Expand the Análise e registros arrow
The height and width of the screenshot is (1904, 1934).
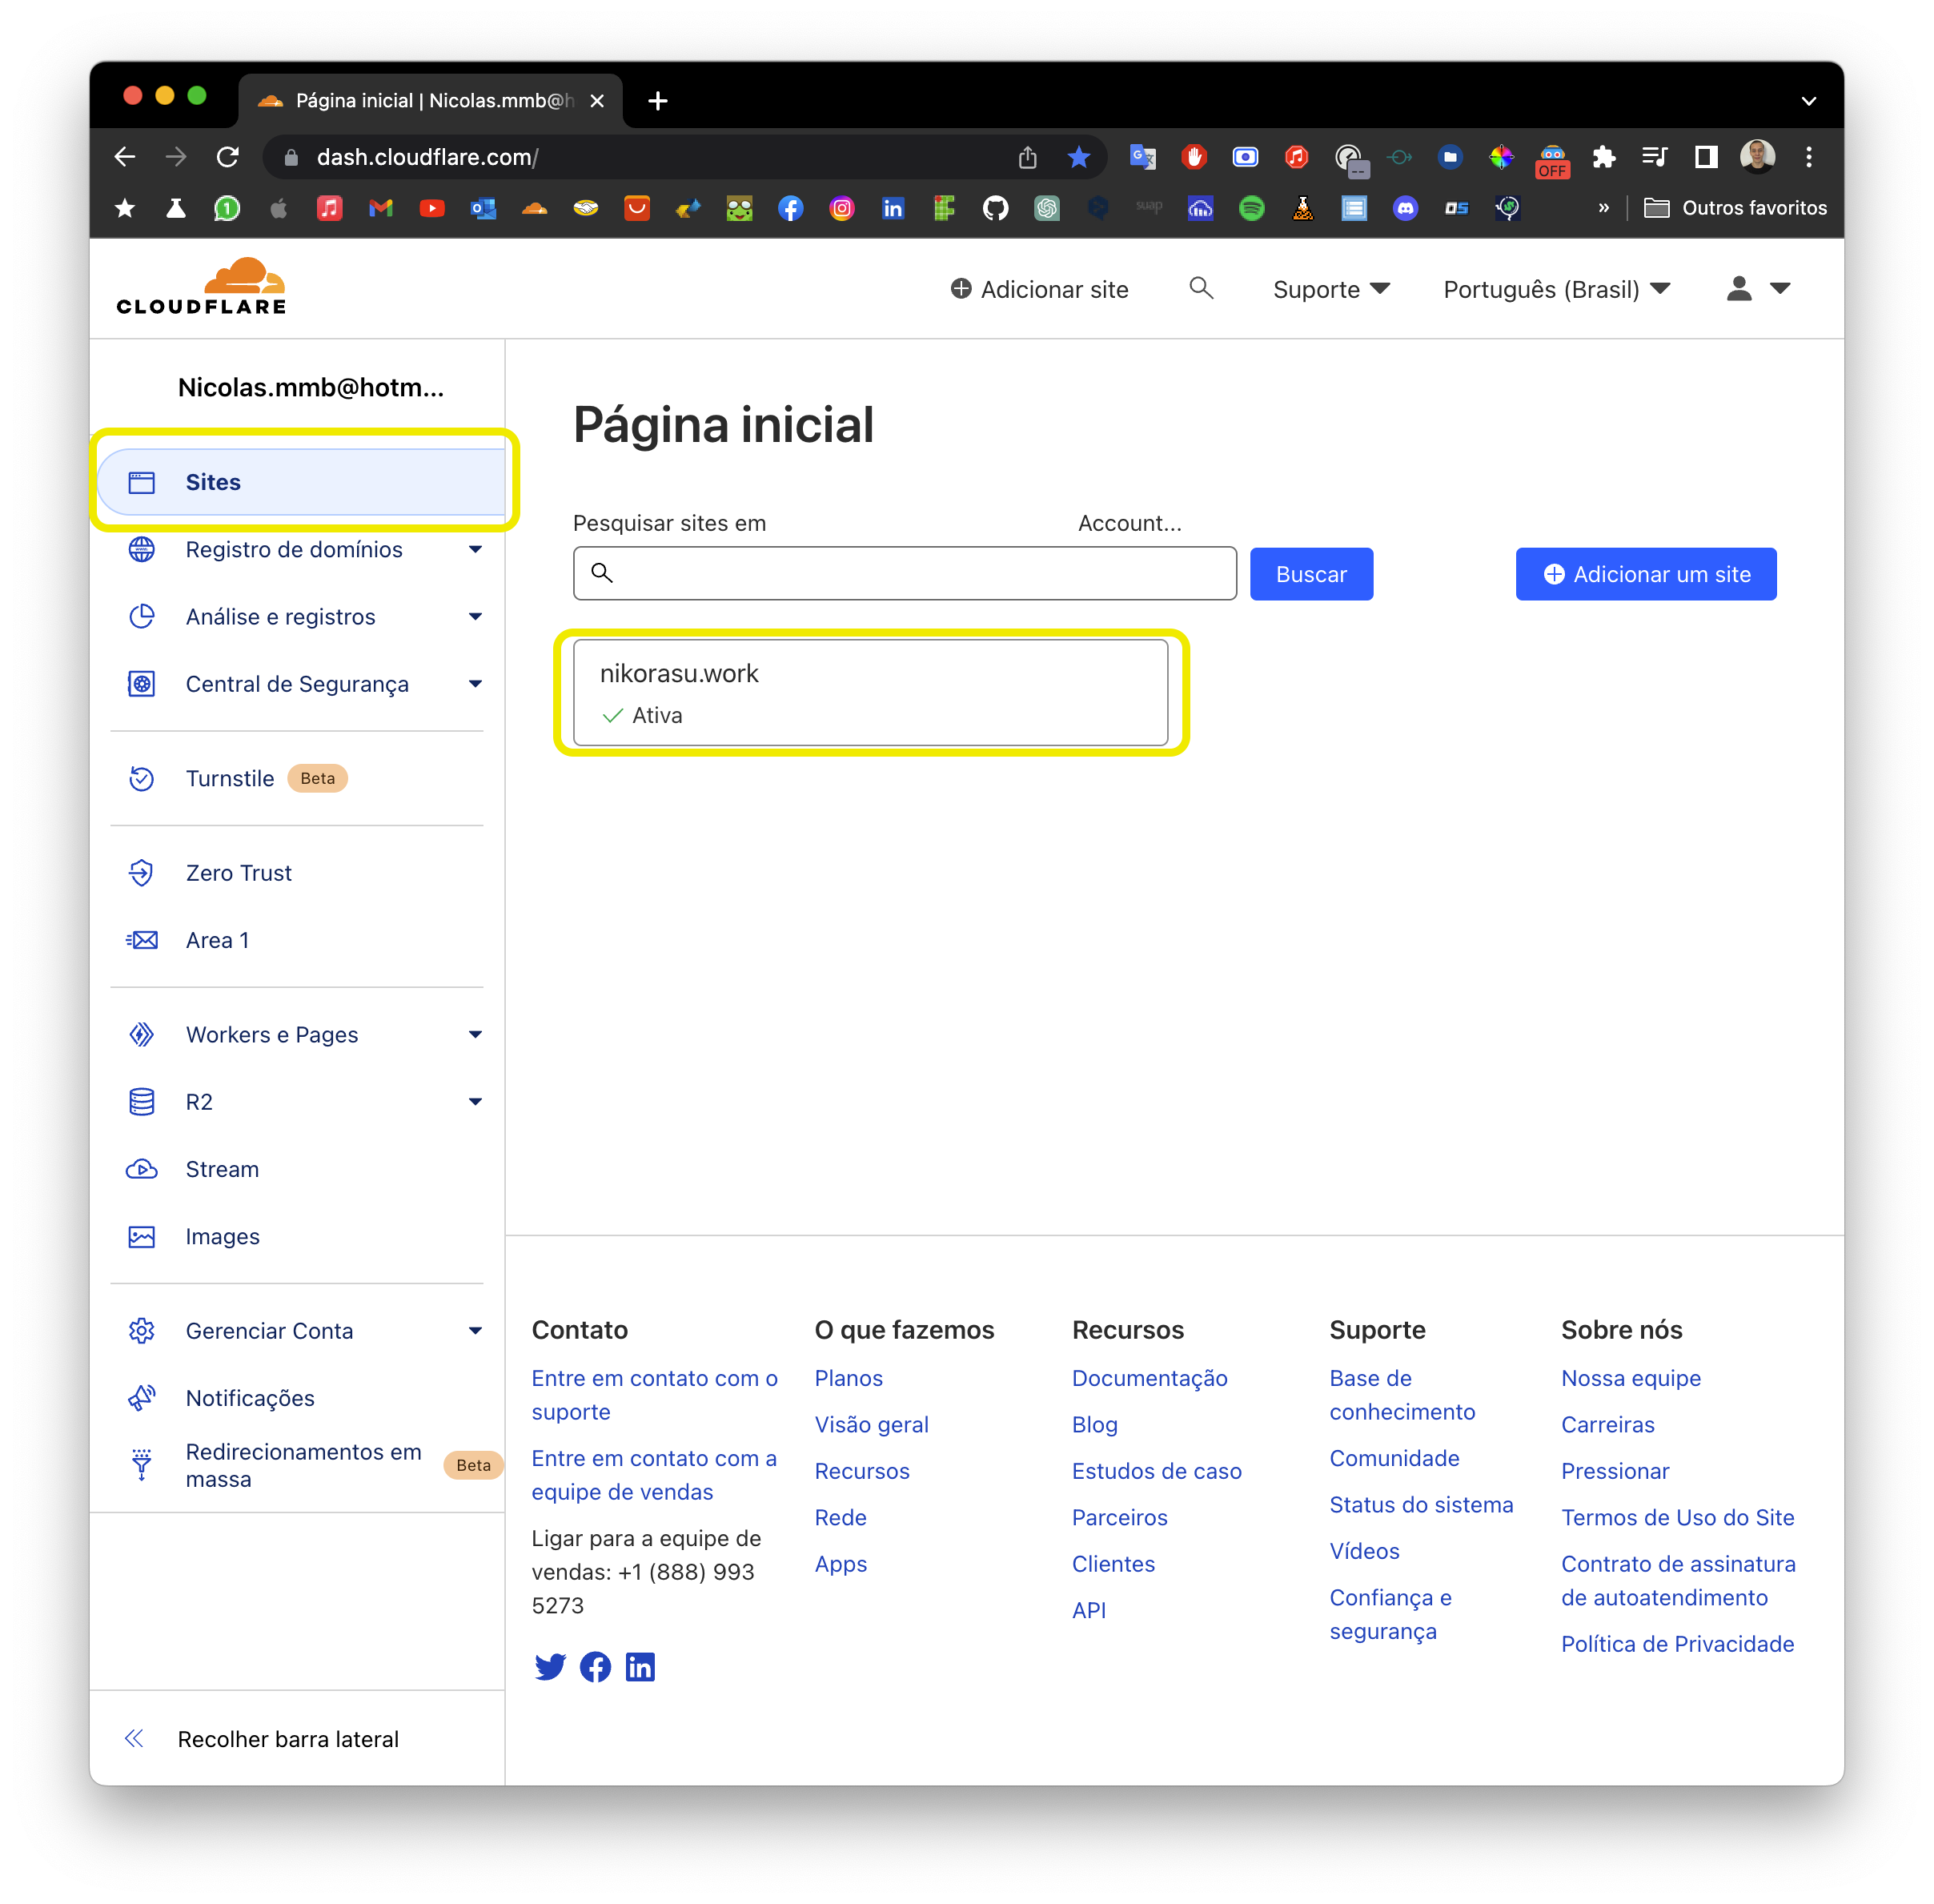point(475,616)
